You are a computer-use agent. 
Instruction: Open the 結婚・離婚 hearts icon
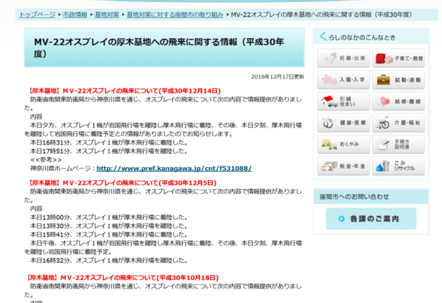tap(398, 102)
